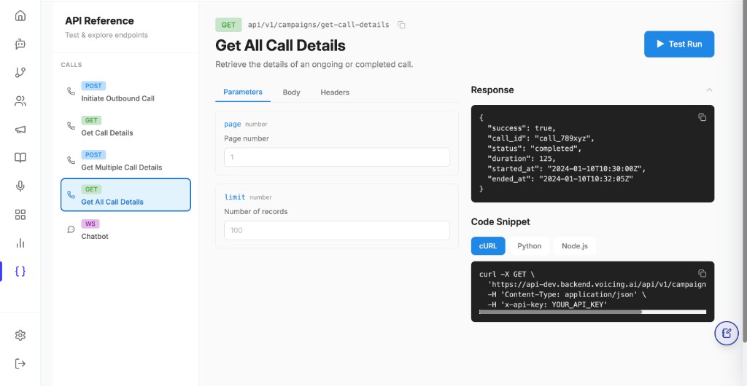
Task: Click the "duration": 125 response line
Action: click(x=522, y=159)
